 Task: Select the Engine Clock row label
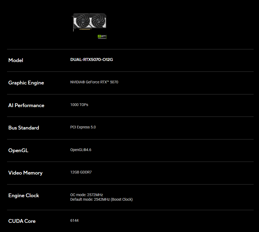[24, 196]
